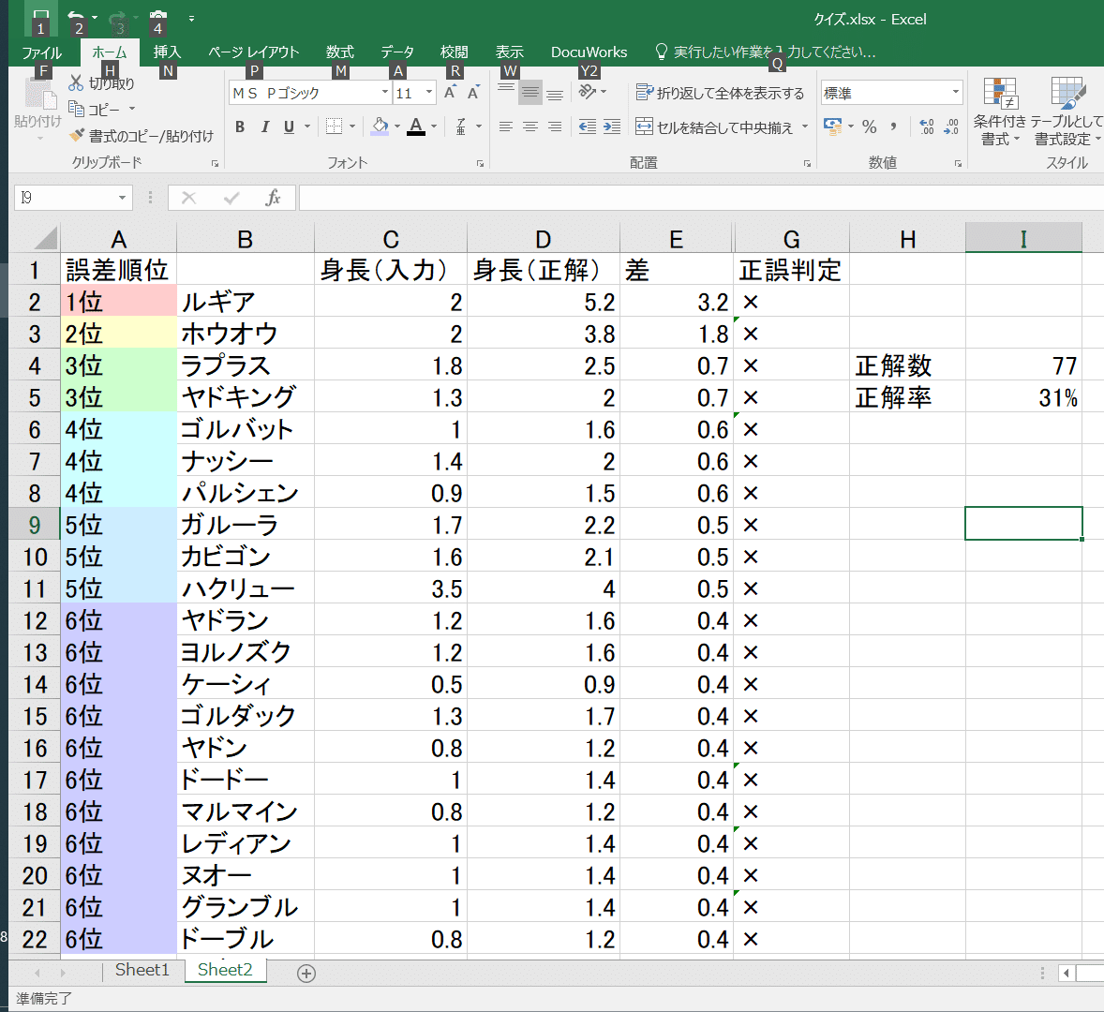Screen dimensions: 1104x1012
Task: Toggle Italic formatting
Action: point(264,126)
